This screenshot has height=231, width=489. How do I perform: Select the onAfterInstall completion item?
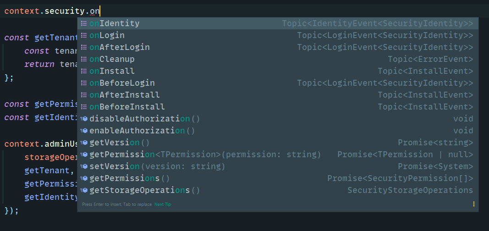[125, 95]
